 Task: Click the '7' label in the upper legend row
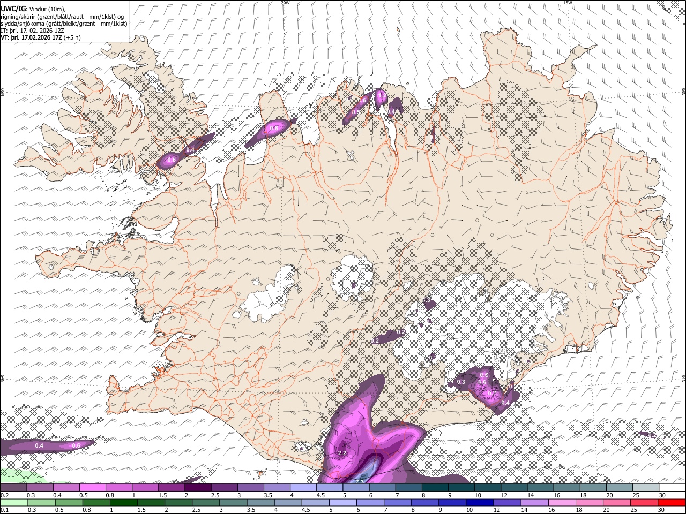(397, 495)
